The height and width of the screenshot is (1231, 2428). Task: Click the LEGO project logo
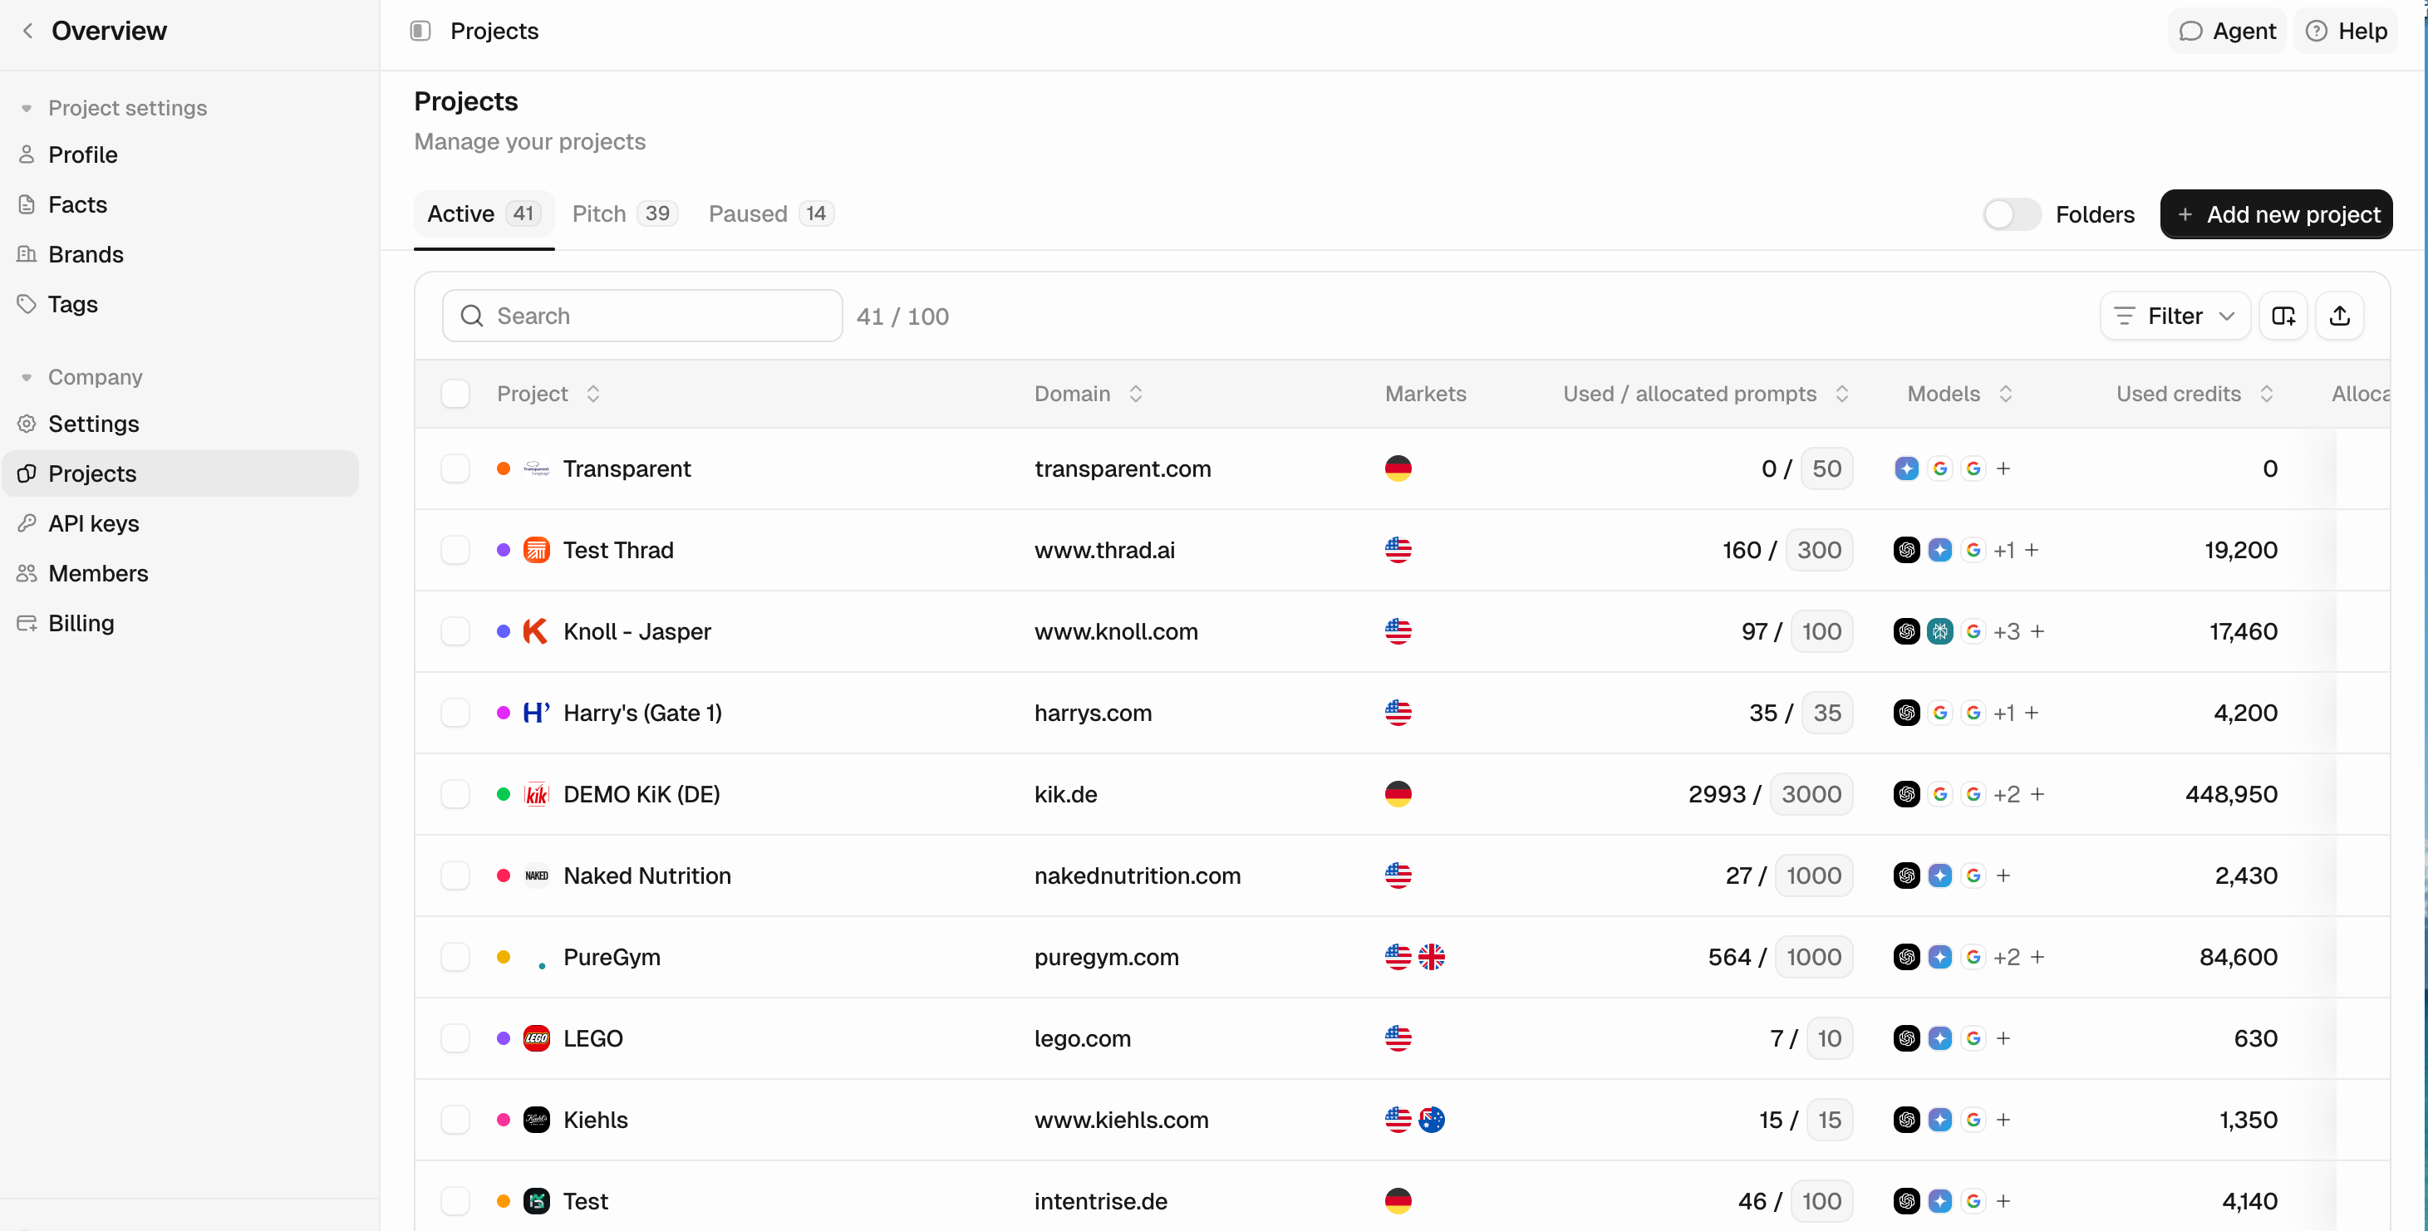tap(536, 1038)
